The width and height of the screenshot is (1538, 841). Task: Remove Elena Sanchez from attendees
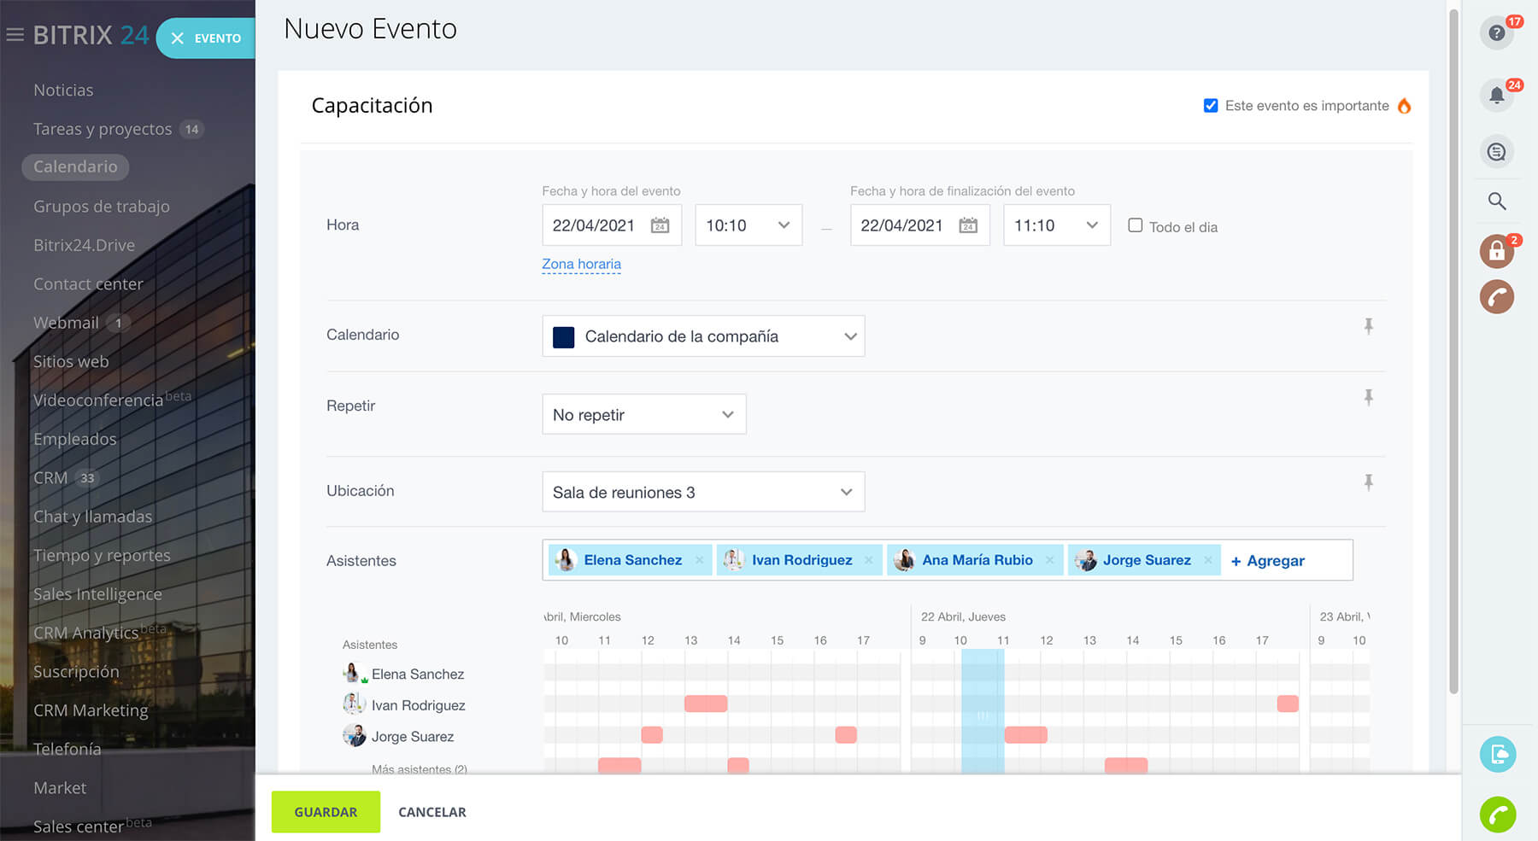[x=700, y=560]
